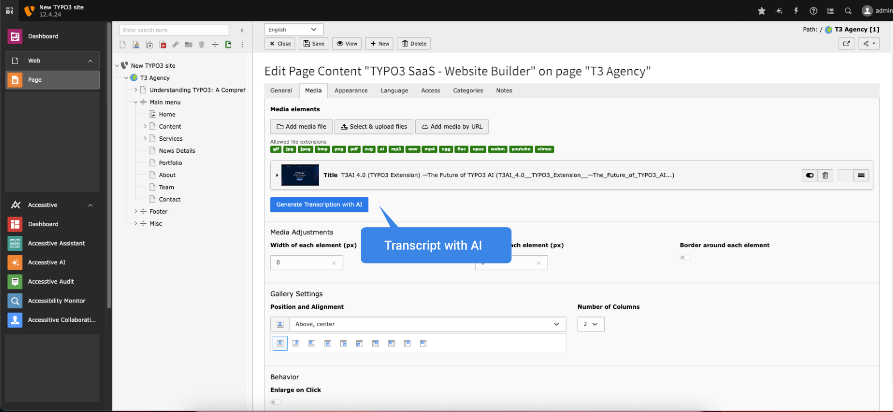The width and height of the screenshot is (893, 412).
Task: Select standard page icon in page tree toolbar
Action: pos(123,45)
